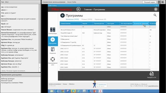
Task: Switch to the stacked layout view icon
Action: [163, 2]
